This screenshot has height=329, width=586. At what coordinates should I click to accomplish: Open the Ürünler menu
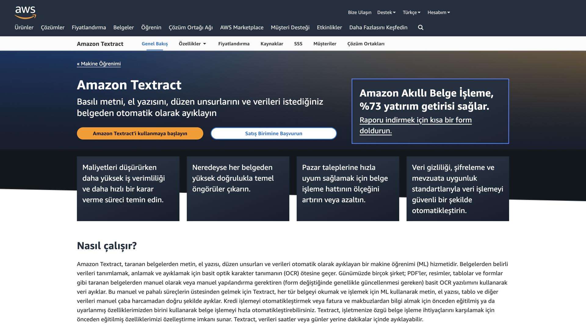24,27
